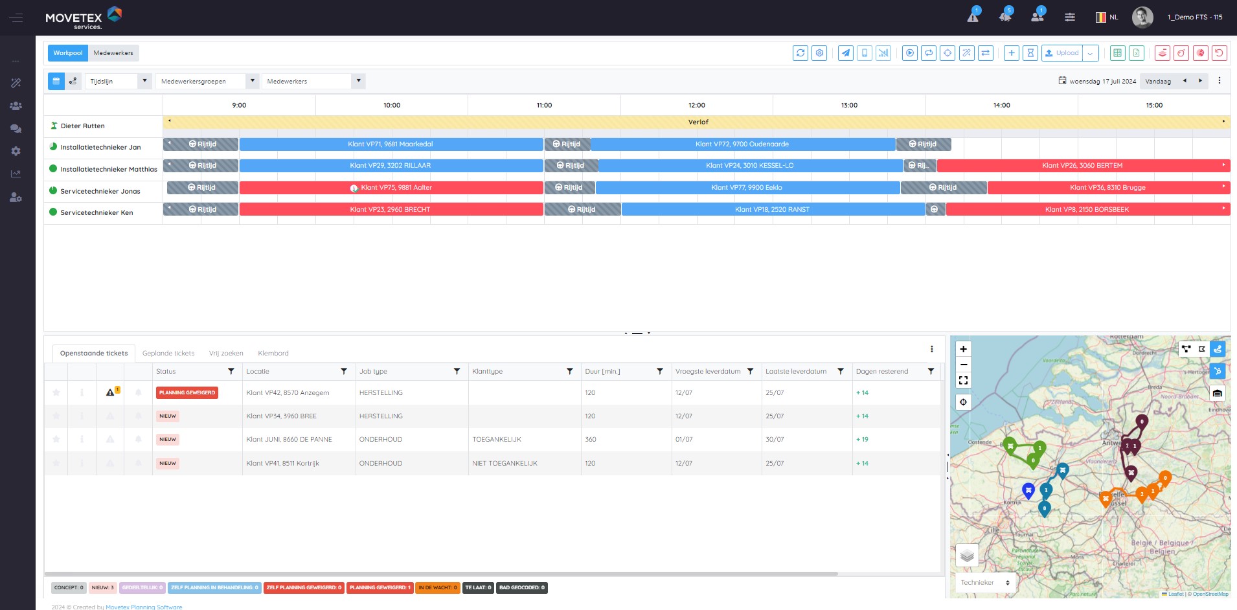Click the red circle-arrow toolbar icon

pyautogui.click(x=1181, y=53)
